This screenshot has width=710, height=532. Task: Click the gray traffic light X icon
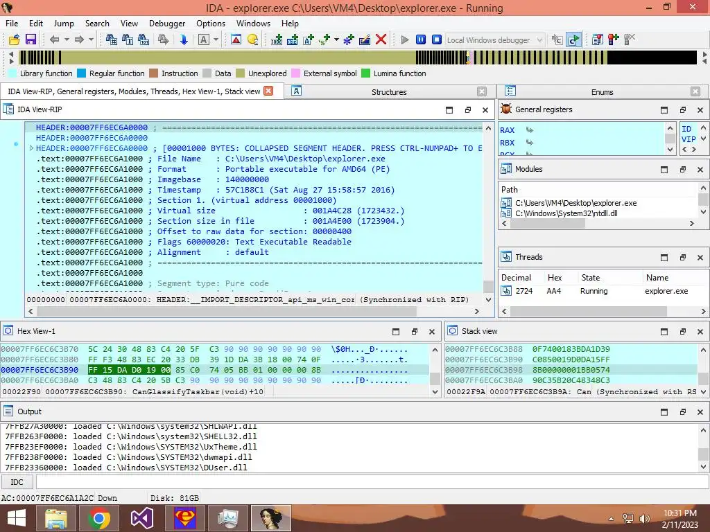(630, 39)
